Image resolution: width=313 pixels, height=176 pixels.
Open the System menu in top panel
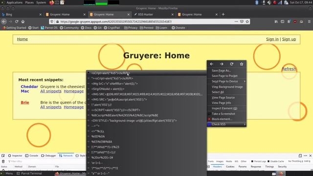41,2
